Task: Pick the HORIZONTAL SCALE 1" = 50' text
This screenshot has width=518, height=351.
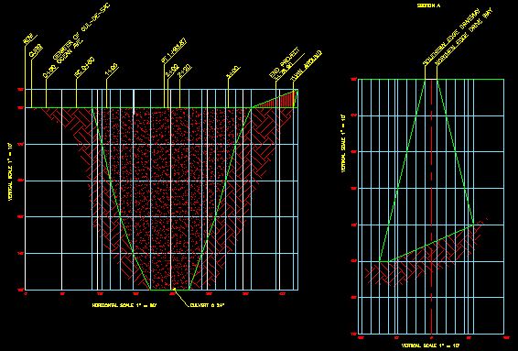Action: coord(124,305)
